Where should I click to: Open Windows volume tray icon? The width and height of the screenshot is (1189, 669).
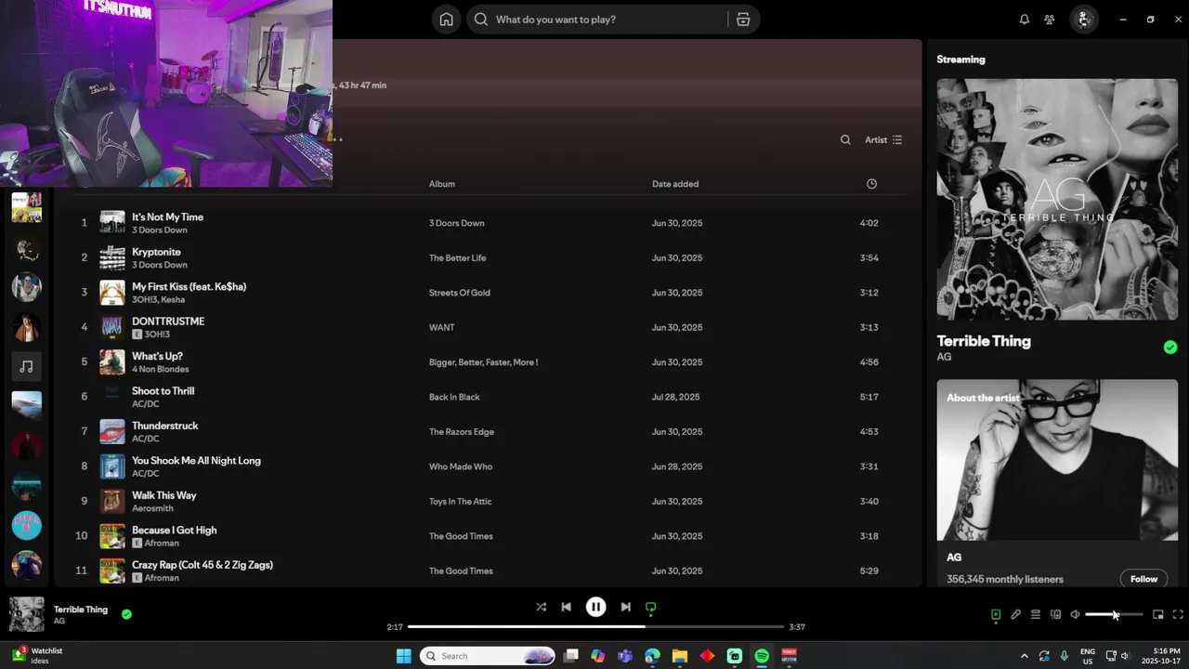click(1125, 656)
